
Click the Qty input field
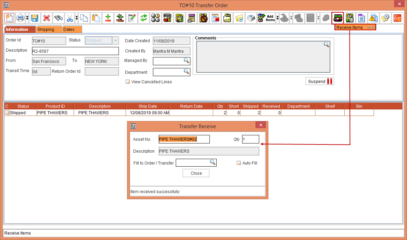[x=250, y=139]
